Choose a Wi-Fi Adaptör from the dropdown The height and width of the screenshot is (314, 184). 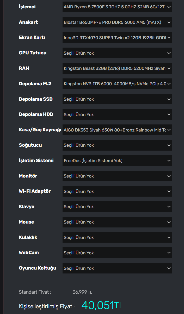[x=117, y=191]
